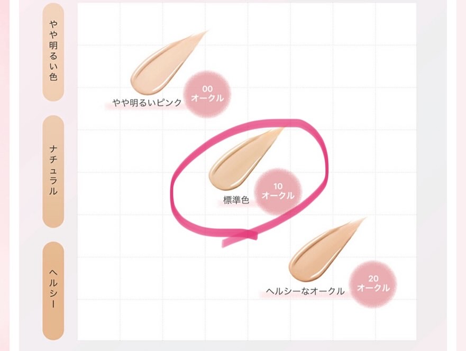Click the number 20 in the badge

click(x=373, y=279)
